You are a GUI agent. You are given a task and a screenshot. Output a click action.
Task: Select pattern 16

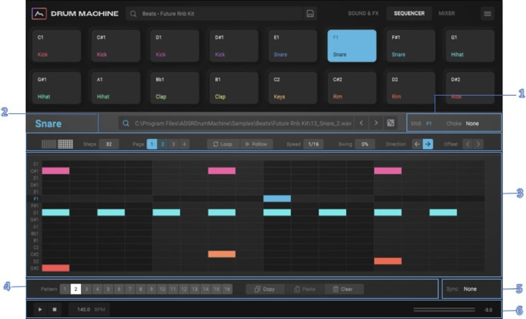(x=227, y=289)
